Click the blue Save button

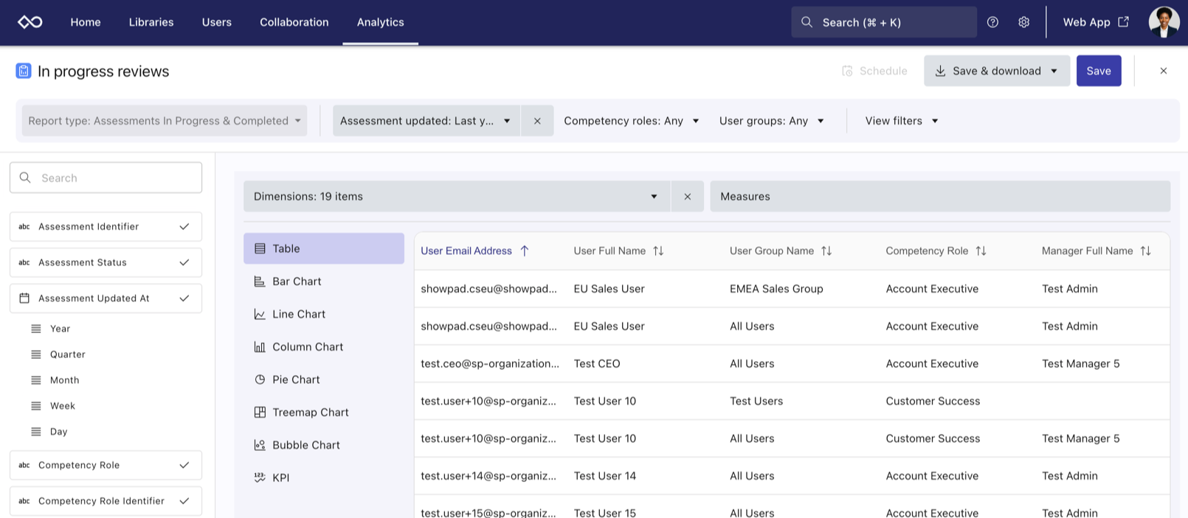click(1098, 71)
